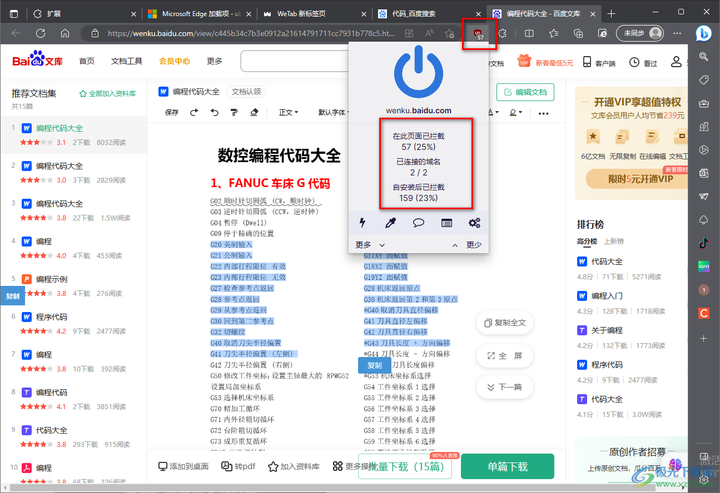Switch ranking to 上新榜 tab
Image resolution: width=720 pixels, height=493 pixels.
[614, 242]
